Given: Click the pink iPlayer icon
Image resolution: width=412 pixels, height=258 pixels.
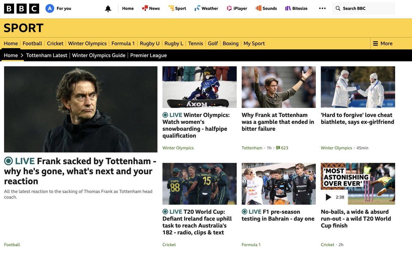Looking at the screenshot, I should 229,8.
